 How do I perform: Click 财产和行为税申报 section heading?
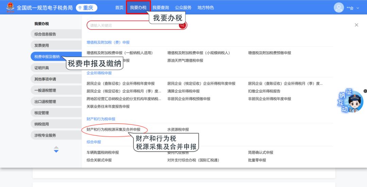coord(101,119)
